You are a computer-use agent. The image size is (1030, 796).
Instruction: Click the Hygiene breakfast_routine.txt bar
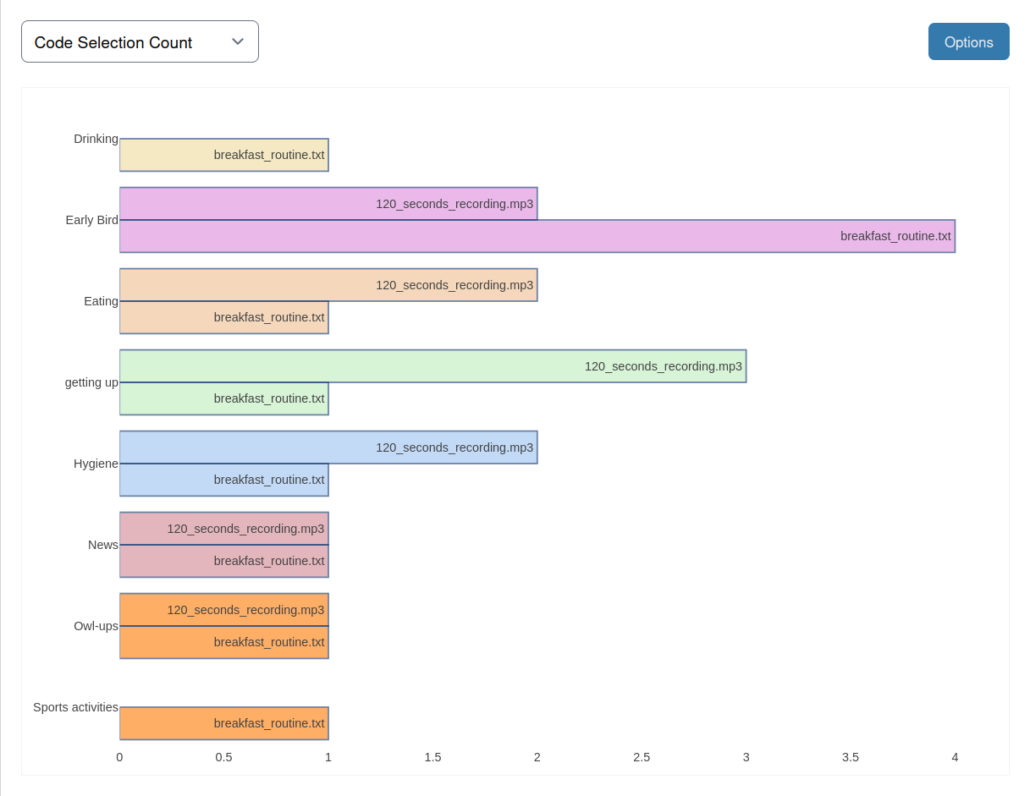[223, 480]
